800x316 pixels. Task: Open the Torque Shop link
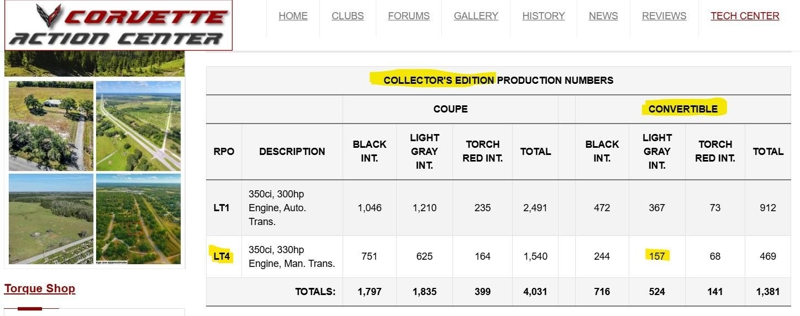(x=40, y=288)
